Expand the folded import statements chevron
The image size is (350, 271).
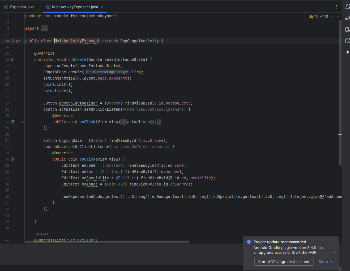click(x=23, y=28)
